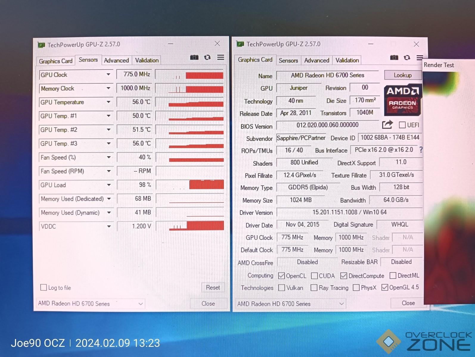Click the GPU Load history graph

point(190,185)
